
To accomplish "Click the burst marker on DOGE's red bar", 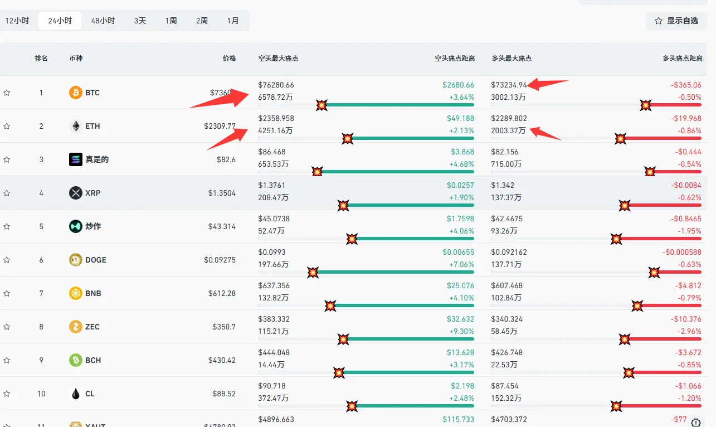I will pos(655,272).
